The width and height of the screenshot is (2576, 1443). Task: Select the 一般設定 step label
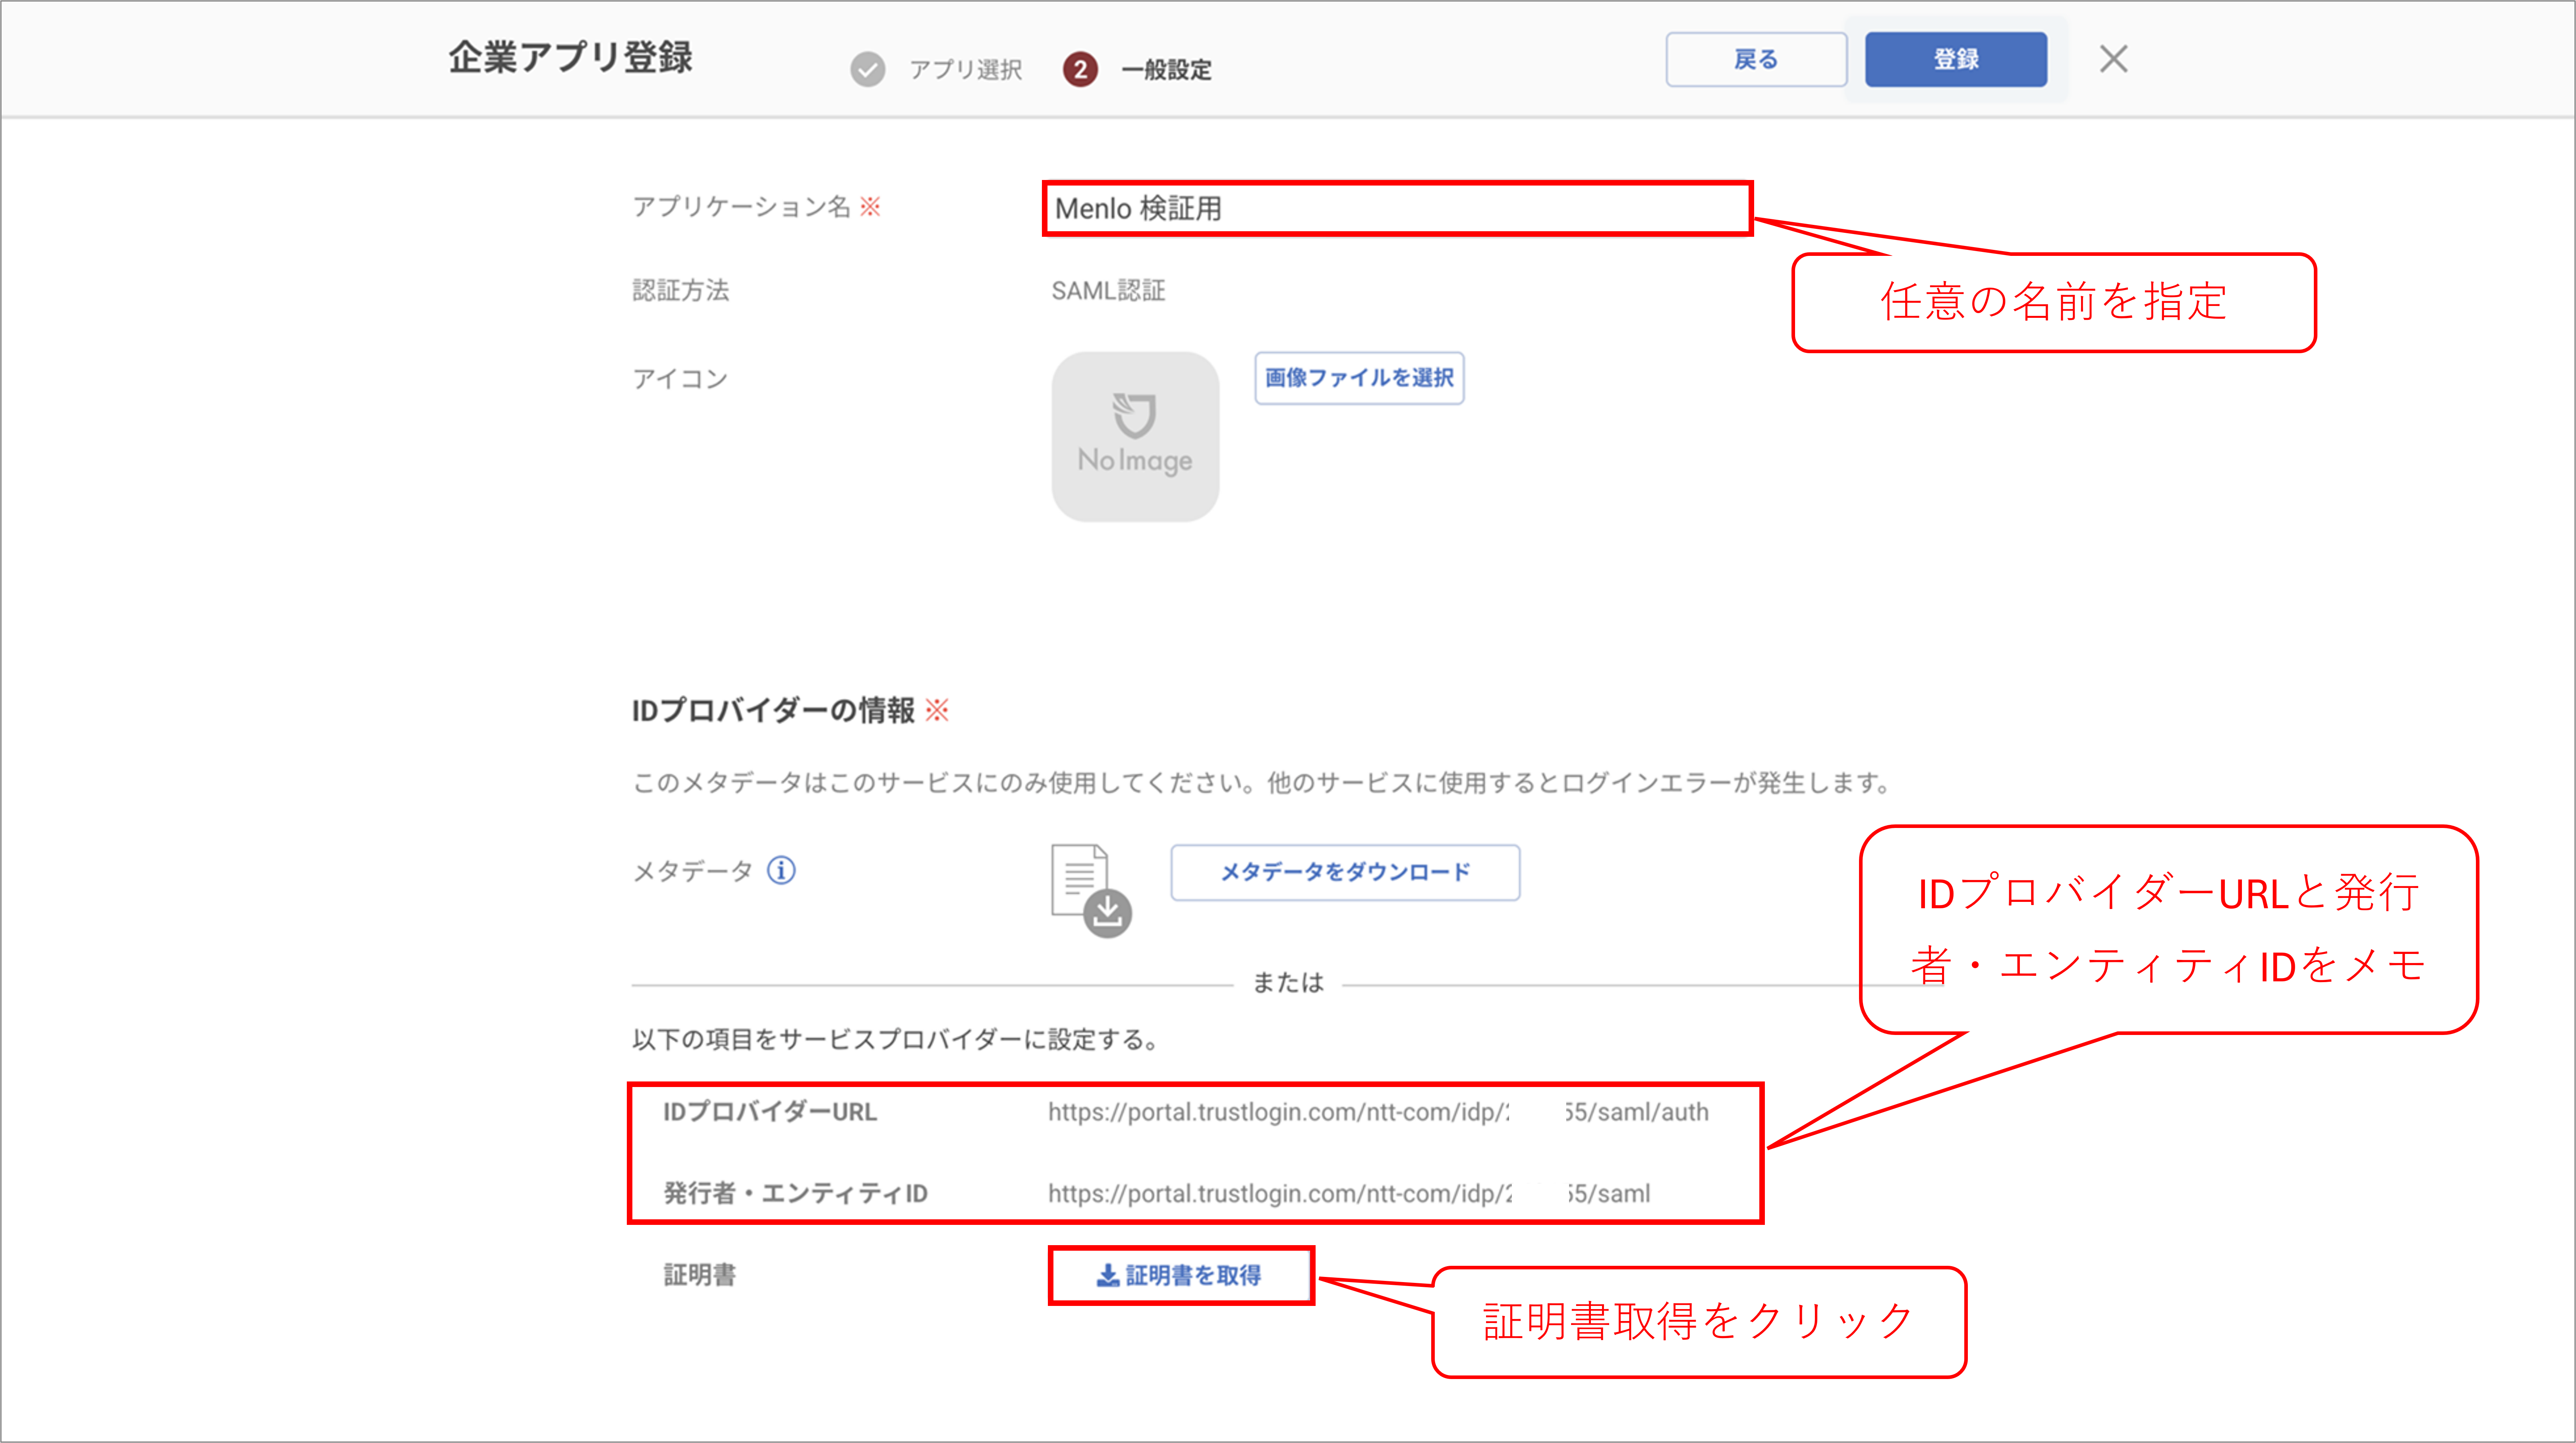(x=1166, y=70)
